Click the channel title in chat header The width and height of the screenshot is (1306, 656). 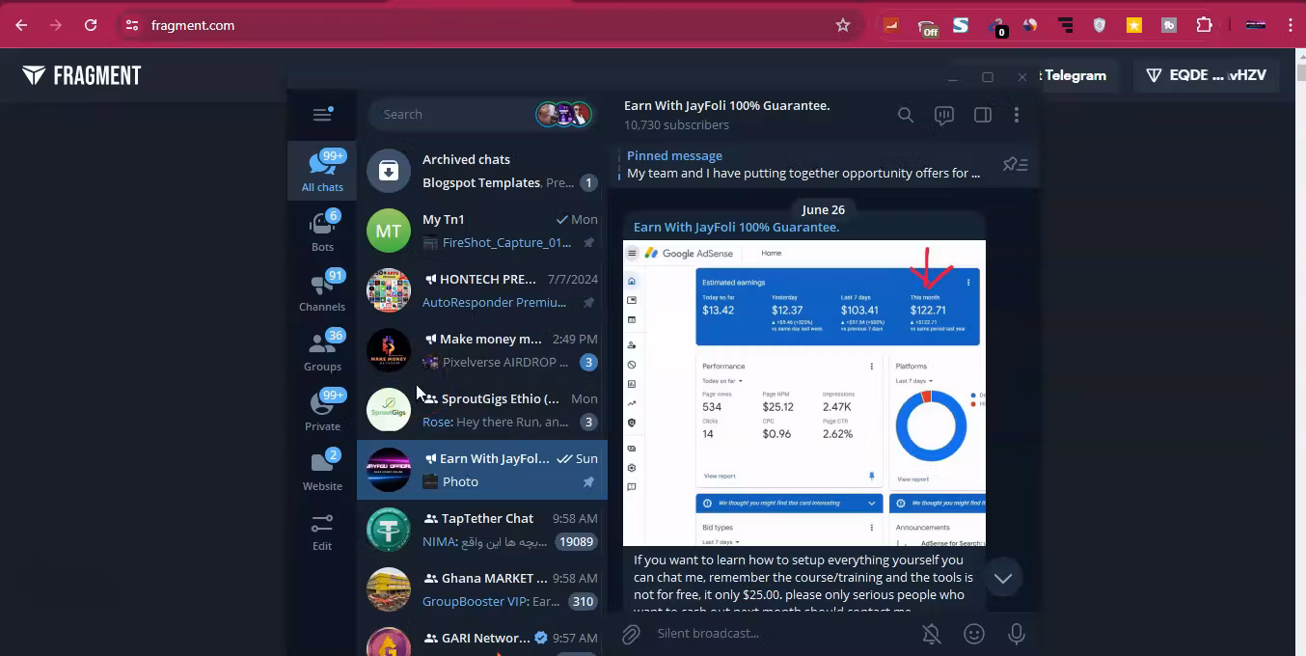(x=726, y=105)
